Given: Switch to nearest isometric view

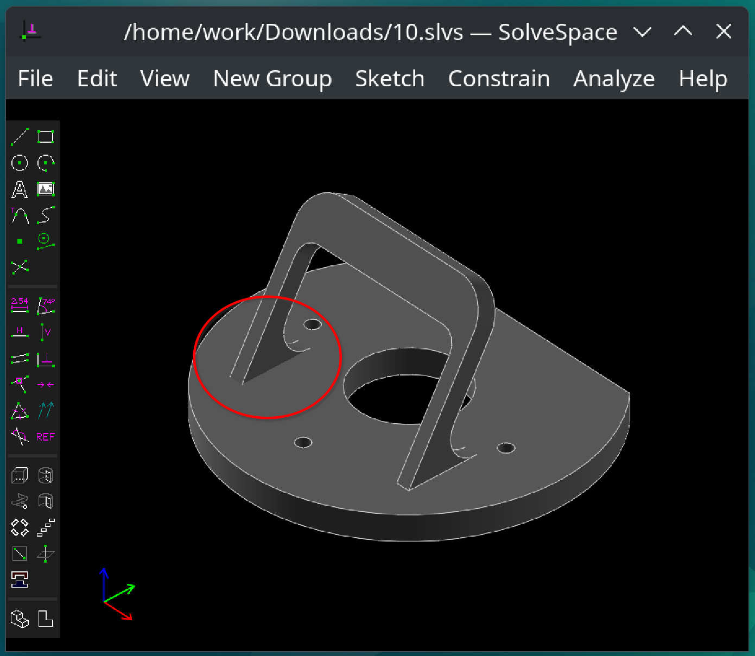Looking at the screenshot, I should point(20,619).
